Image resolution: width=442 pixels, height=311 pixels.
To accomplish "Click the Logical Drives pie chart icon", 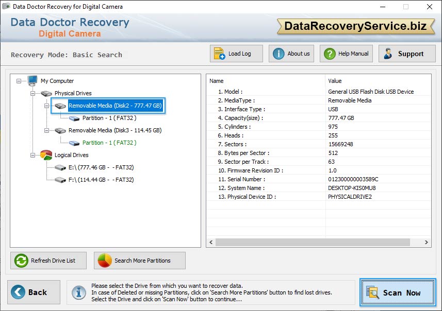I will [x=46, y=155].
